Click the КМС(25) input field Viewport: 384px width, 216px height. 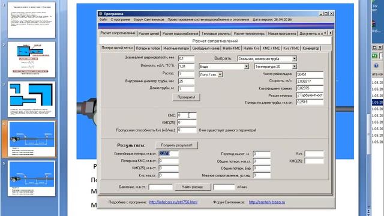point(187,122)
